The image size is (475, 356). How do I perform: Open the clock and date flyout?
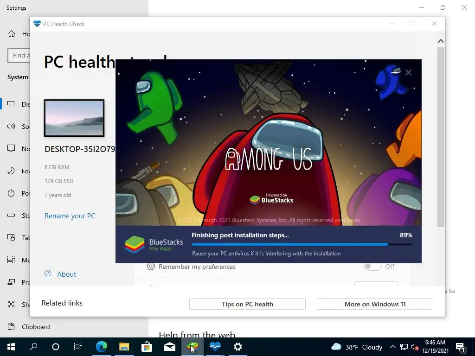tap(435, 347)
